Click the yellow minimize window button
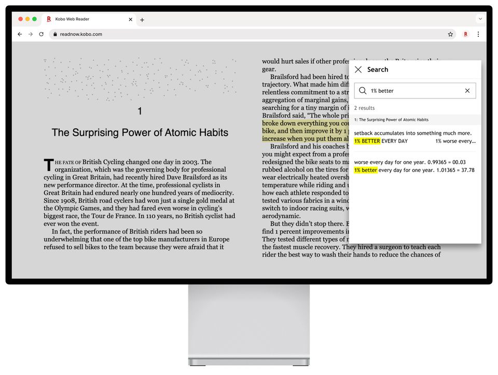This screenshot has height=375, width=498. (27, 19)
